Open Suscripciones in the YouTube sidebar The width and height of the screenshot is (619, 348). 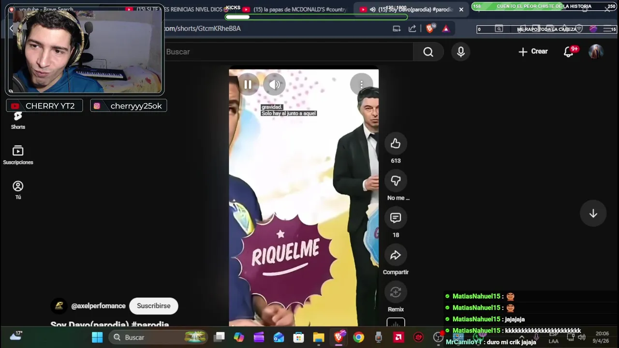[x=18, y=155]
